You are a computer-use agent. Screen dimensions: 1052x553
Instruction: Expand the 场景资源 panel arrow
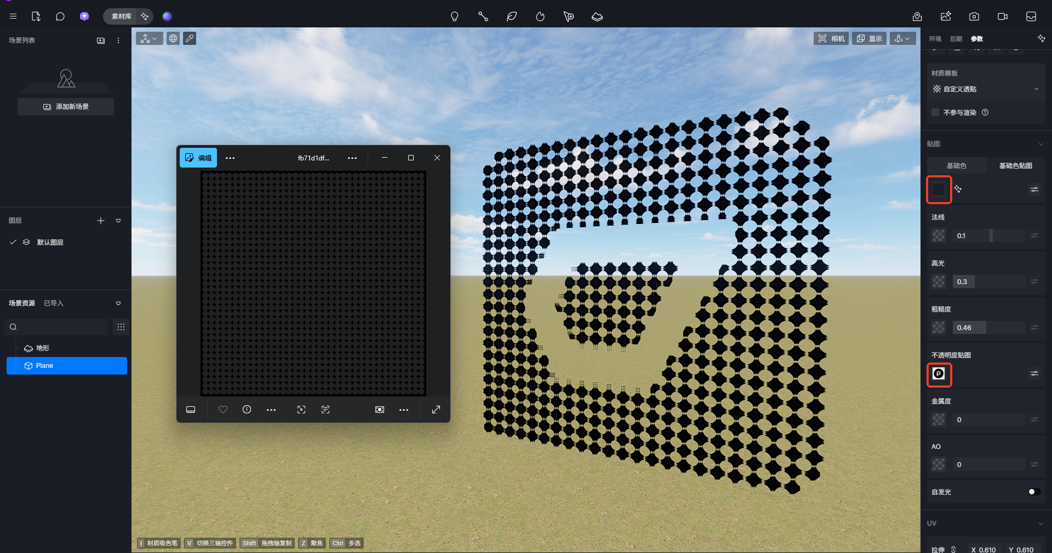coord(118,303)
